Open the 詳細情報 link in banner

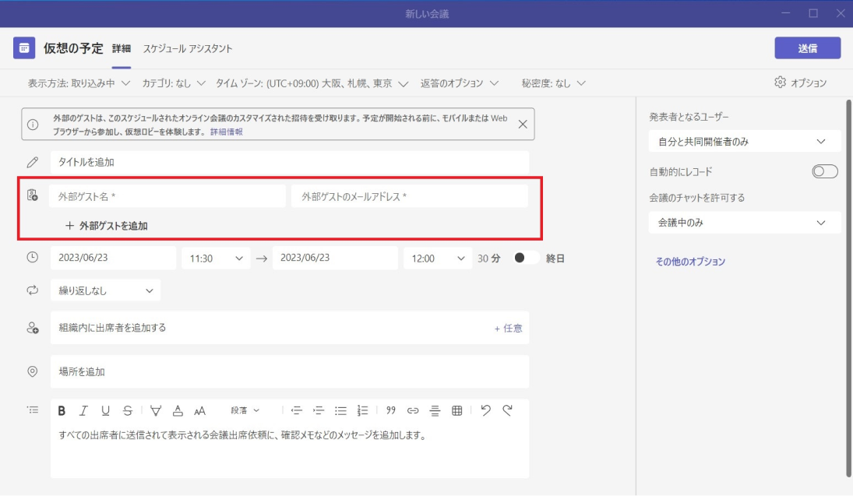click(227, 132)
